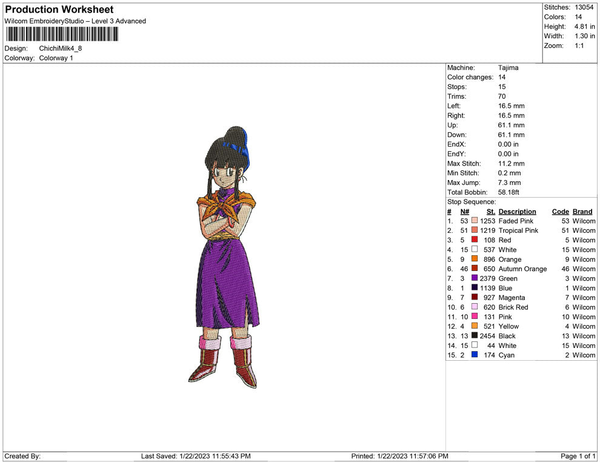Image resolution: width=600 pixels, height=462 pixels.
Task: Select the Autumn Orange swatch
Action: pyautogui.click(x=475, y=269)
